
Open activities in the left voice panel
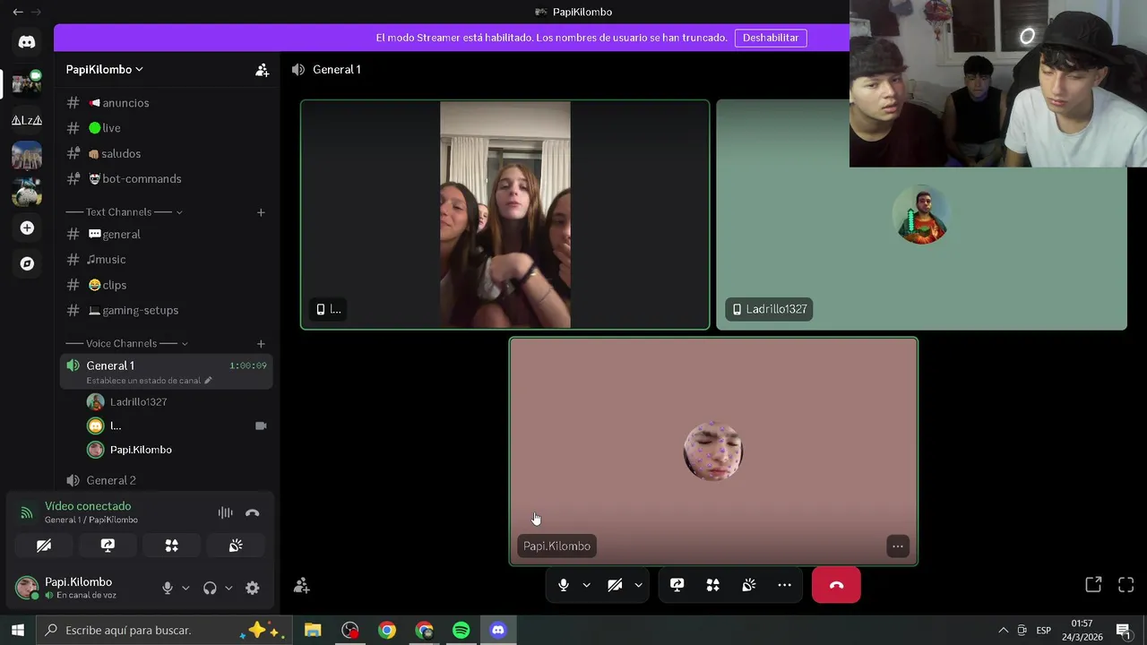(171, 546)
